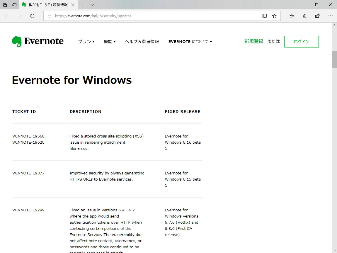Click the vertical scrollbar thumb
Viewport: 337px width, 253px height.
click(334, 60)
